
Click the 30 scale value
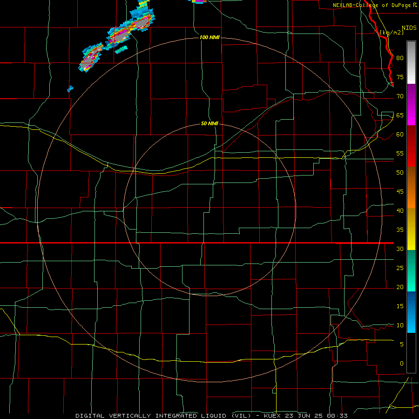400,249
